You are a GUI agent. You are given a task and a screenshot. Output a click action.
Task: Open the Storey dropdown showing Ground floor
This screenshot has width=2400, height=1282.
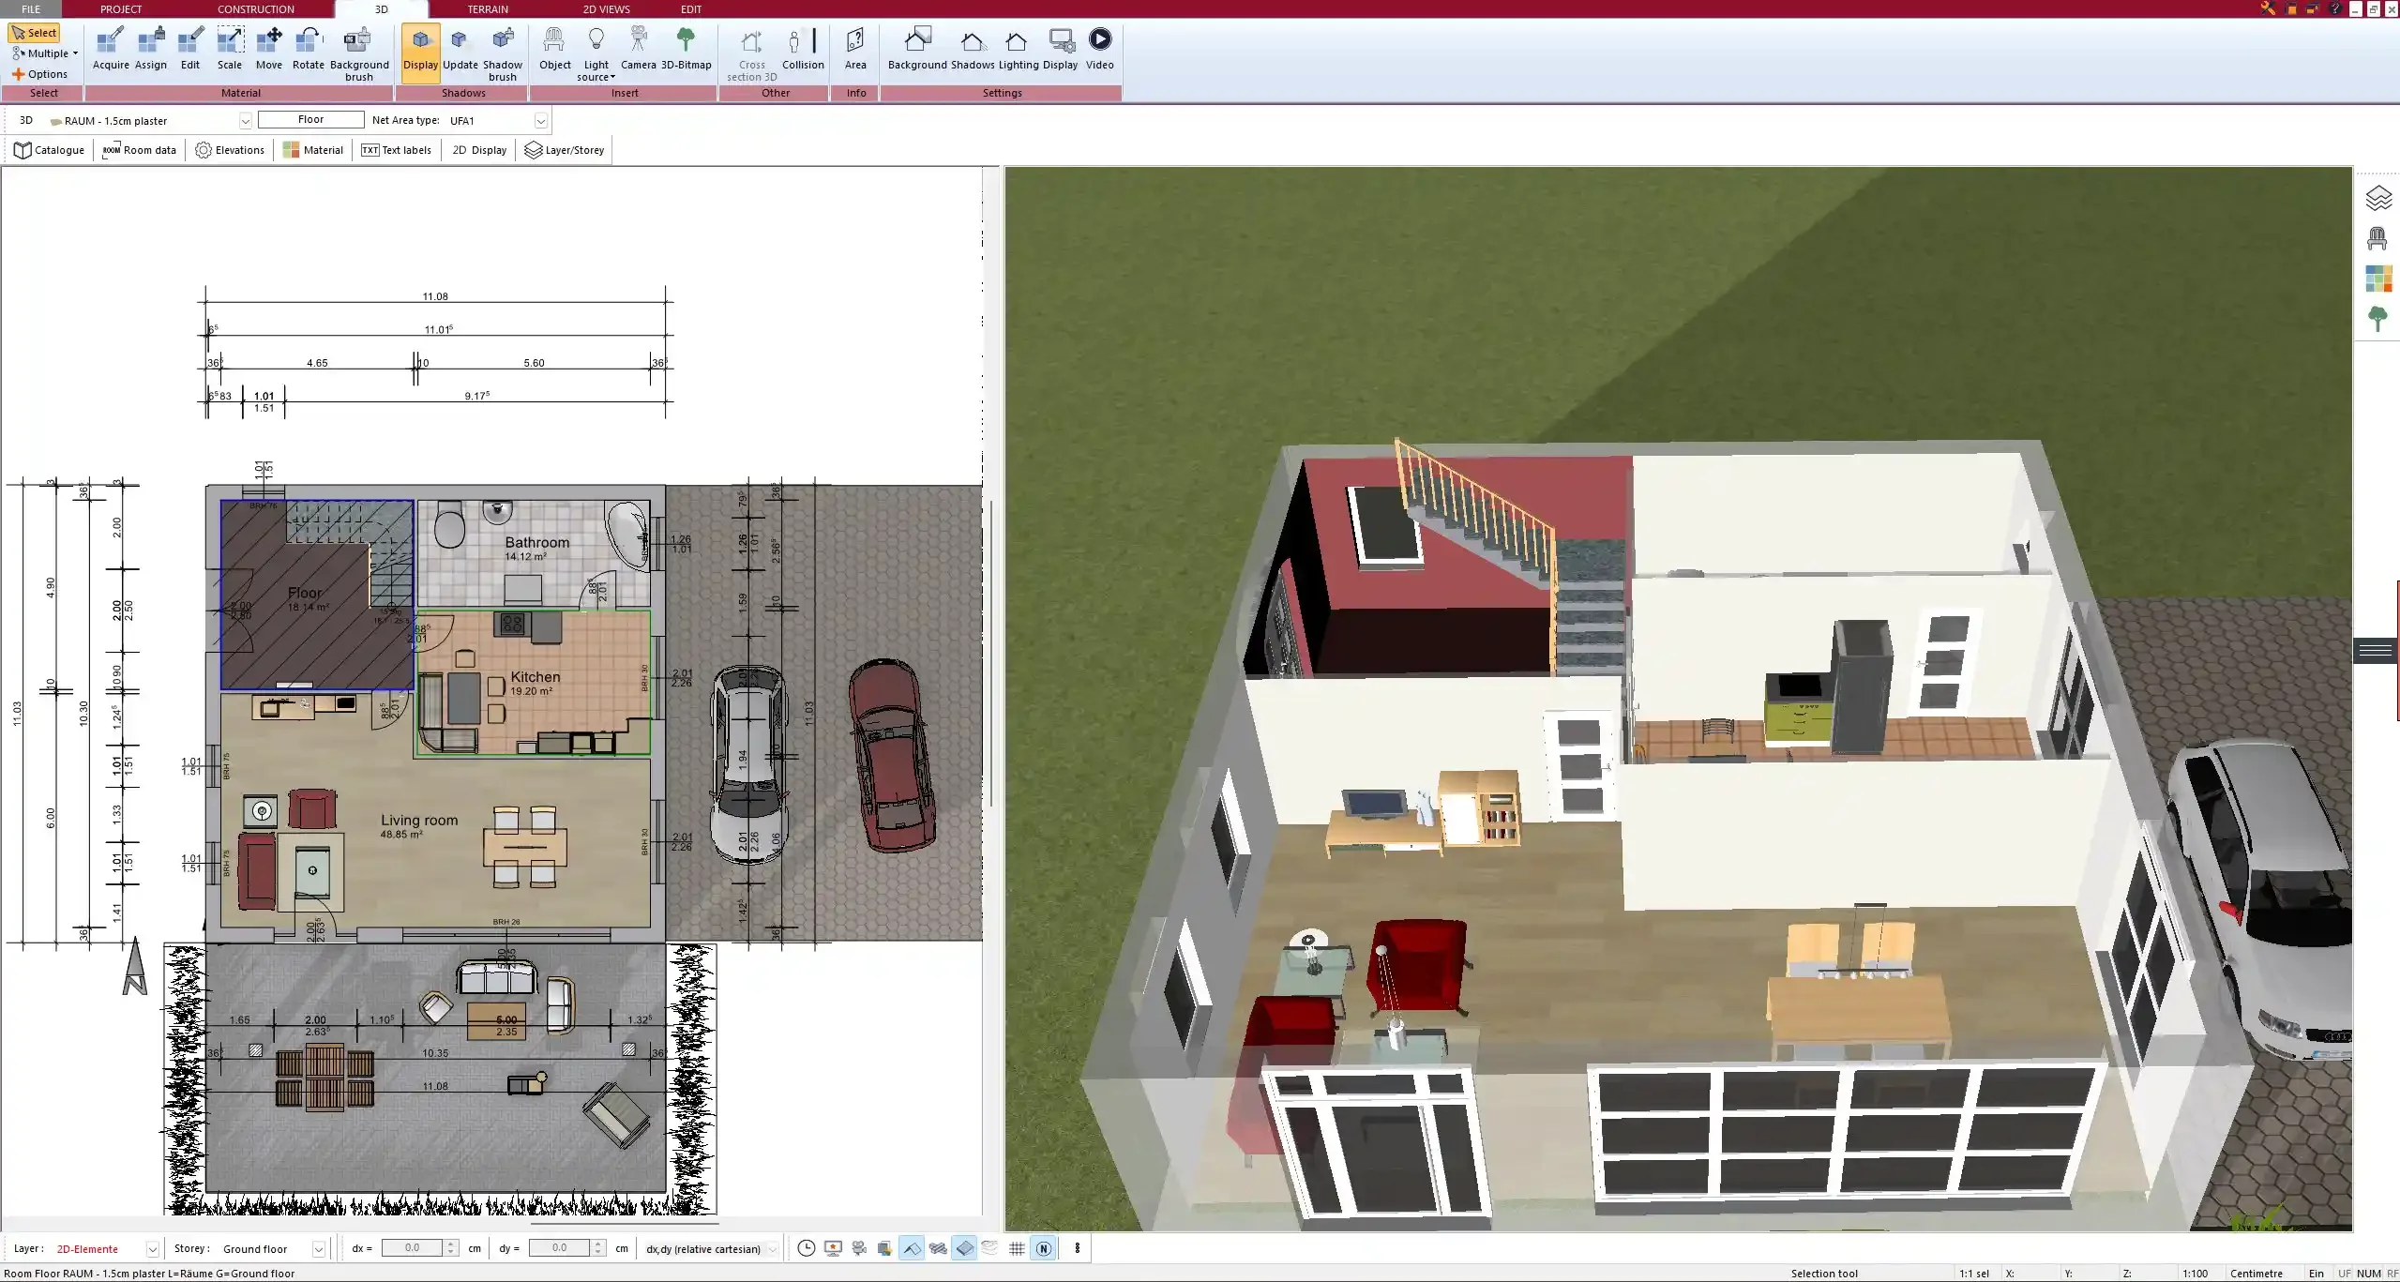(x=317, y=1248)
